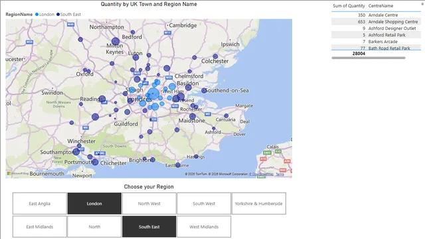Select the North region button
425x239 pixels.
tap(94, 227)
